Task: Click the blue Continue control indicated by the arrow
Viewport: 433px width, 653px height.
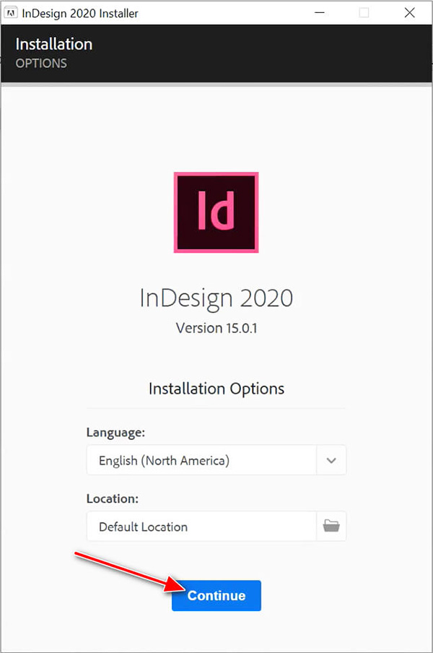Action: tap(216, 595)
